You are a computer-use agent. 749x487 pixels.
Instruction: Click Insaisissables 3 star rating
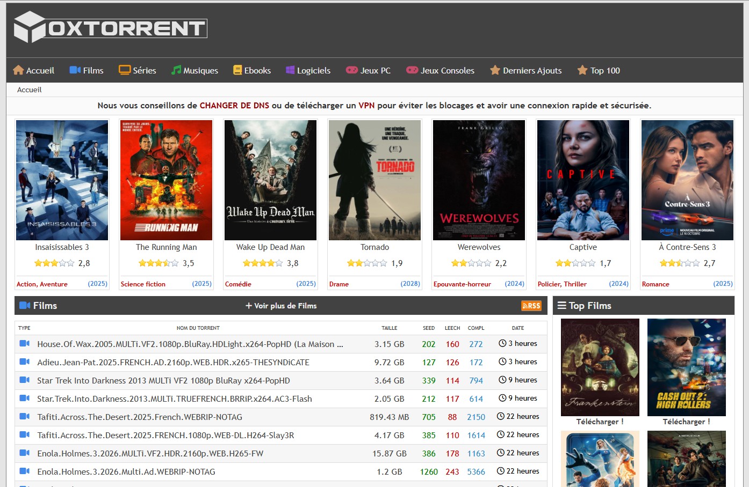(x=54, y=263)
